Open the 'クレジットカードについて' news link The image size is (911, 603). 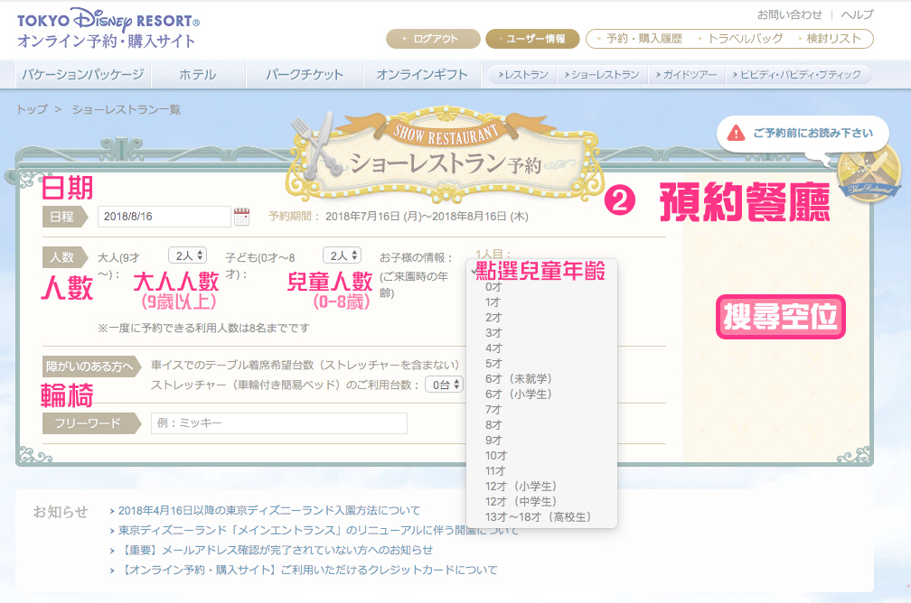(x=308, y=570)
